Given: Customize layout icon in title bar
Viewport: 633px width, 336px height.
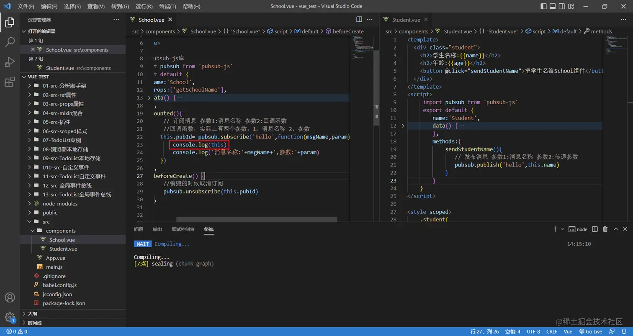Looking at the screenshot, I should tap(571, 6).
